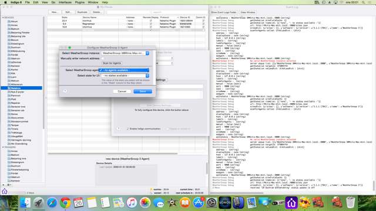Open the View menu
Viewport: 376px width, 211px height.
pos(45,2)
